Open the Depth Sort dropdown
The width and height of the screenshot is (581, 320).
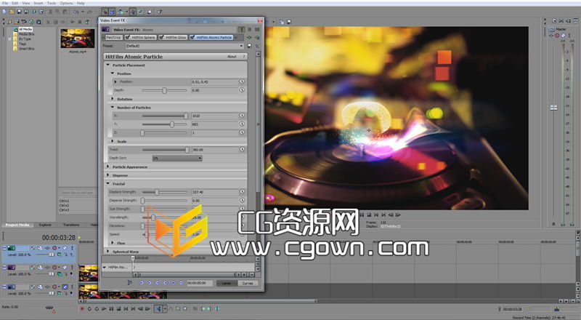(177, 158)
